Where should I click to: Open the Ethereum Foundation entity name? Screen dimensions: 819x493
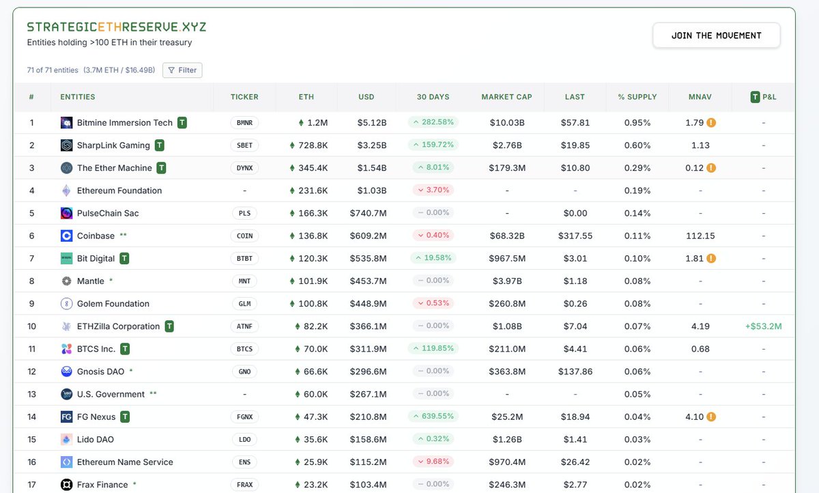[119, 191]
